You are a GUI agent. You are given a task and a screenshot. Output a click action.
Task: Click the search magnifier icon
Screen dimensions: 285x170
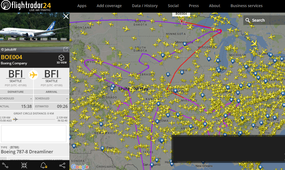[x=247, y=20]
